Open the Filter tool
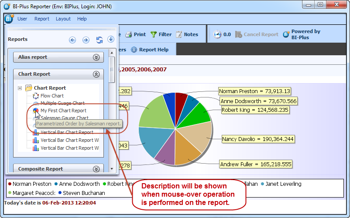 [x=161, y=34]
